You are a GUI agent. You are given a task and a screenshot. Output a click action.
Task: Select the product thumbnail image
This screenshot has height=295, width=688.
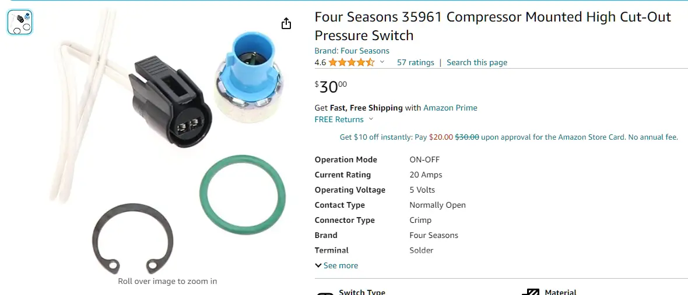pos(20,22)
